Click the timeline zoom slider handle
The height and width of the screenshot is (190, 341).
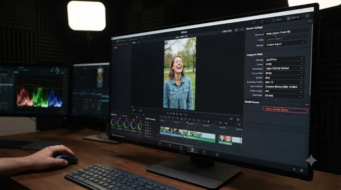click(208, 122)
